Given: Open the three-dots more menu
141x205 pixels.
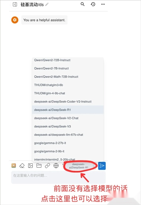Looking at the screenshot, I should (x=103, y=4).
